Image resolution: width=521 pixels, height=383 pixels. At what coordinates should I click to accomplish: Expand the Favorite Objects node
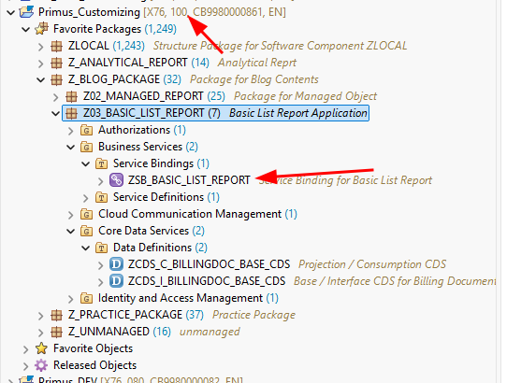(26, 349)
